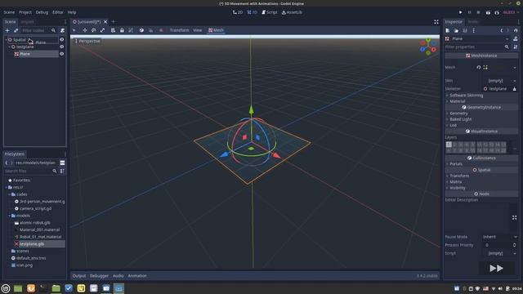Click the Play Scene clapper icon
Screen dimensions: 523x294
[488, 12]
